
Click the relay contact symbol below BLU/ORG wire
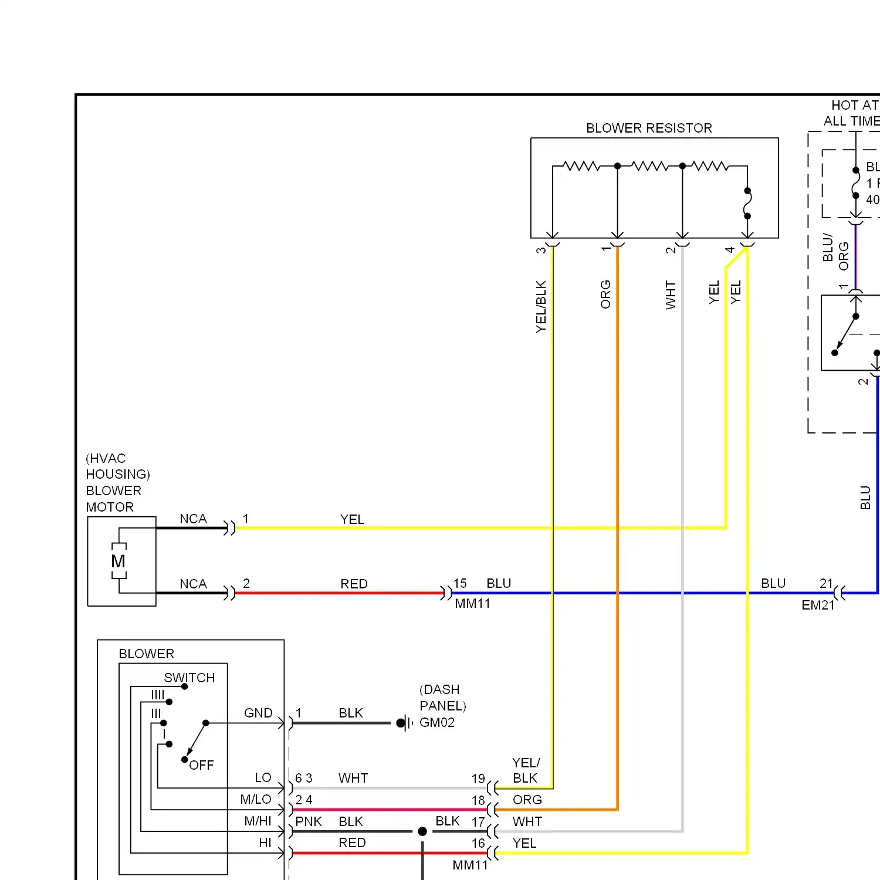click(x=845, y=334)
